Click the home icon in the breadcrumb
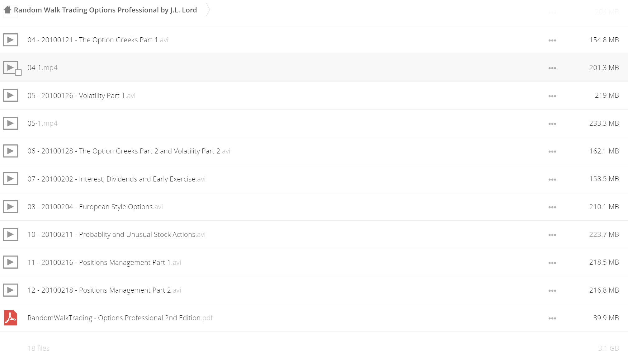628x357 pixels. (x=7, y=10)
